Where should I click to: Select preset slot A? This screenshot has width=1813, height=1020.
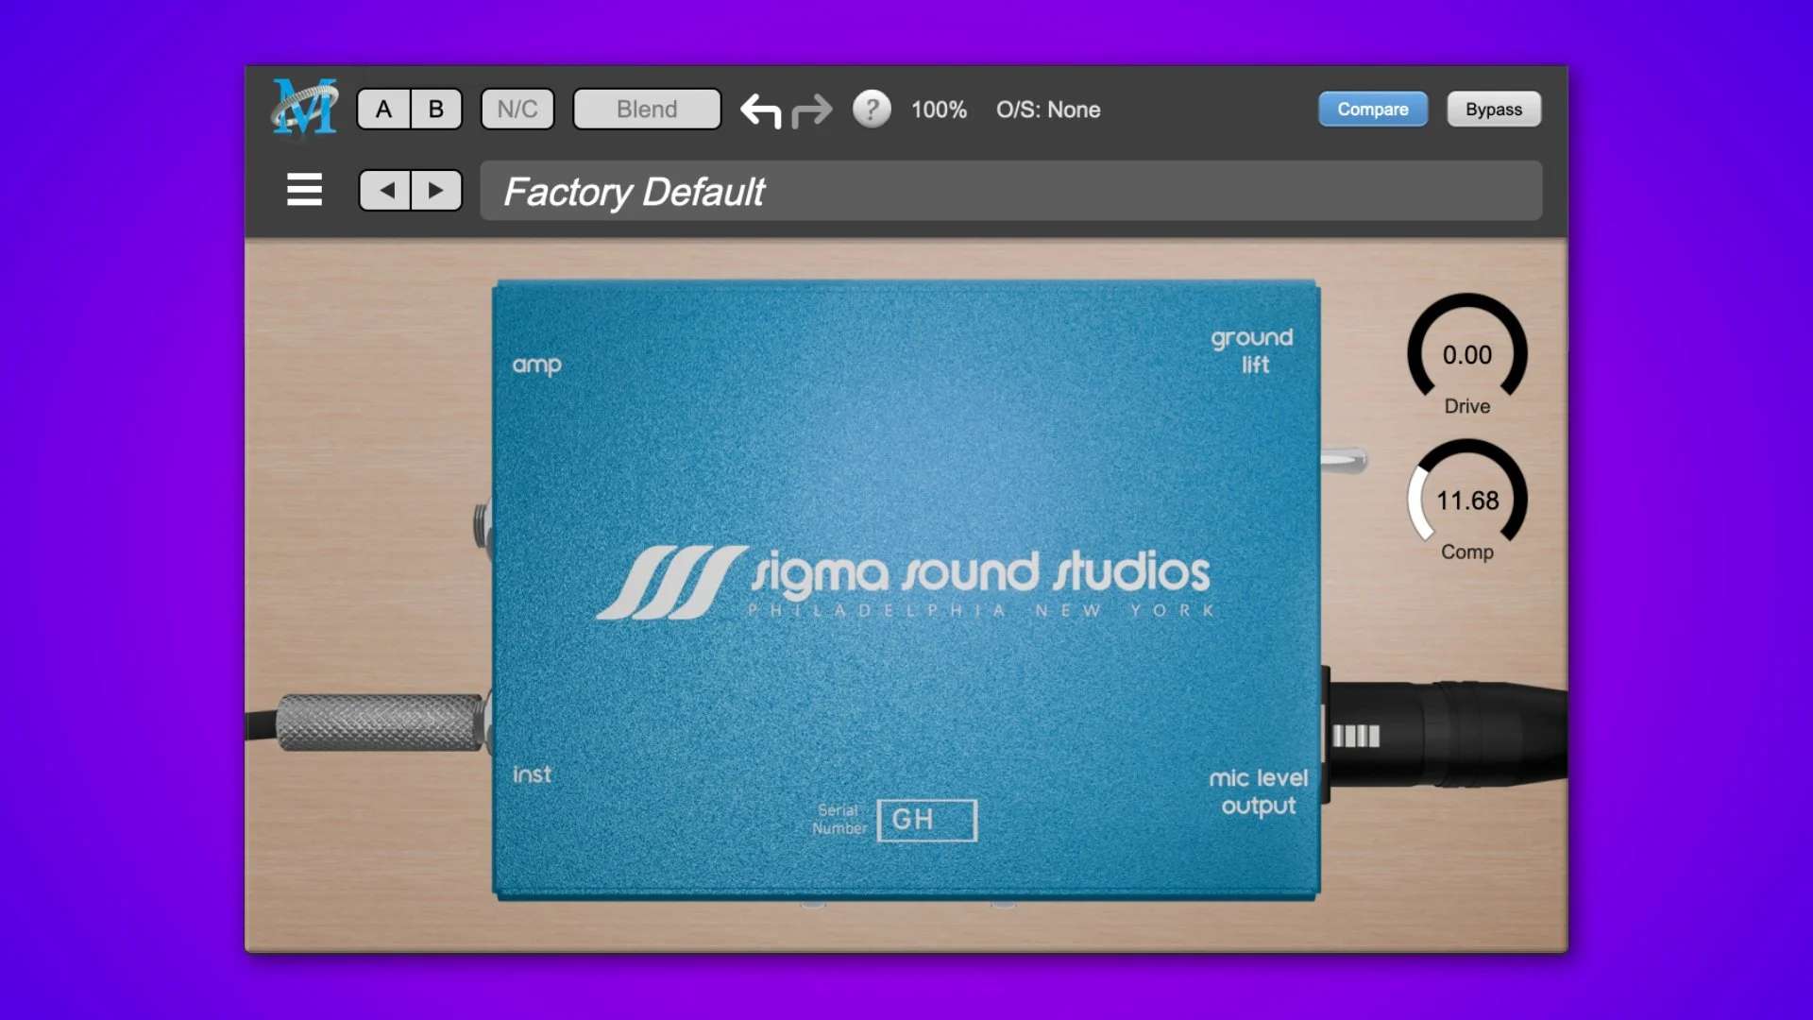click(x=383, y=110)
